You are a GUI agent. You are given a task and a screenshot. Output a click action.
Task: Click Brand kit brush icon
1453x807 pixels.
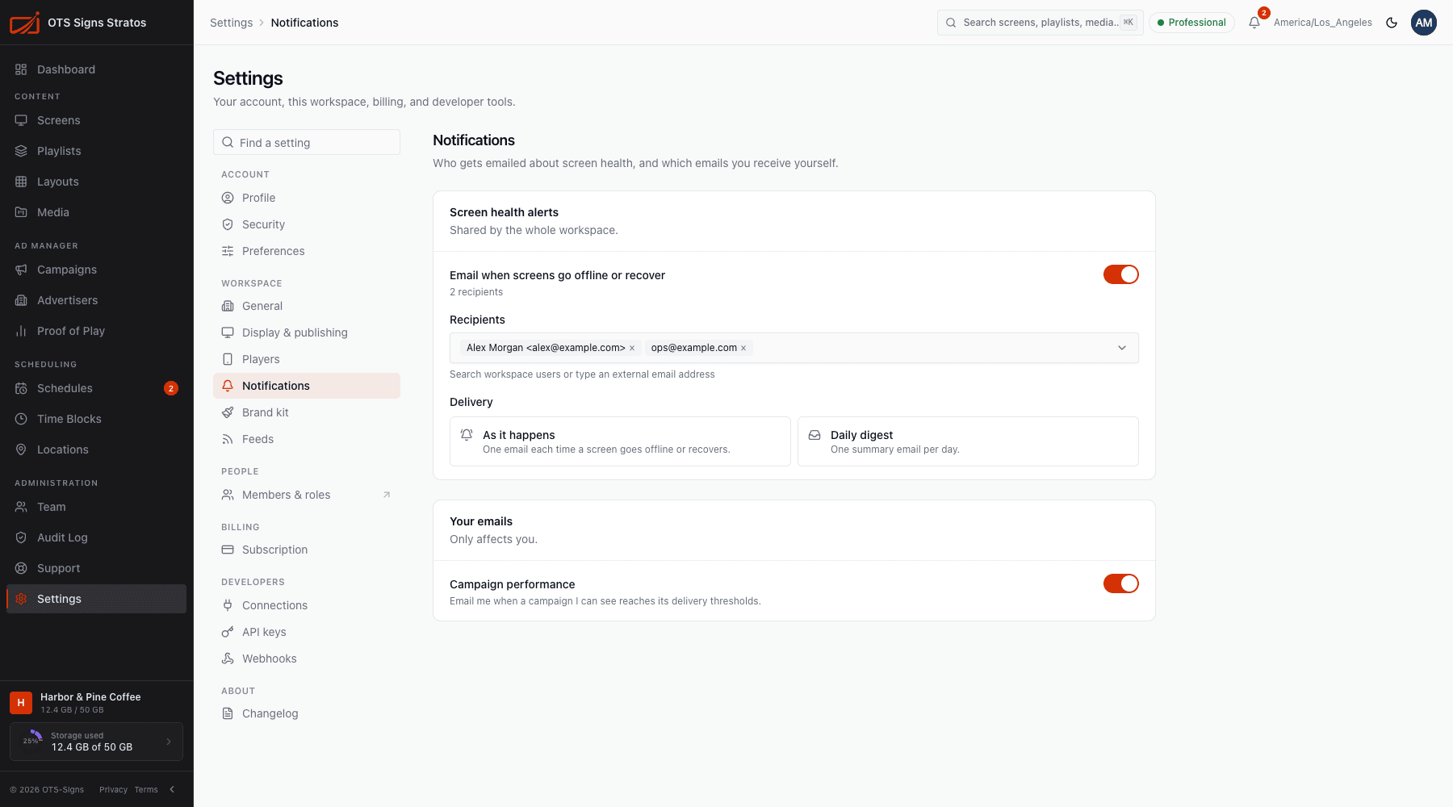[228, 412]
